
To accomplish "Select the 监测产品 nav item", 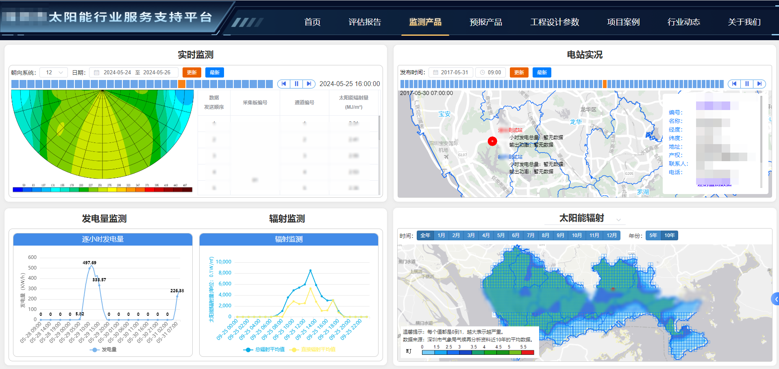I will [425, 22].
